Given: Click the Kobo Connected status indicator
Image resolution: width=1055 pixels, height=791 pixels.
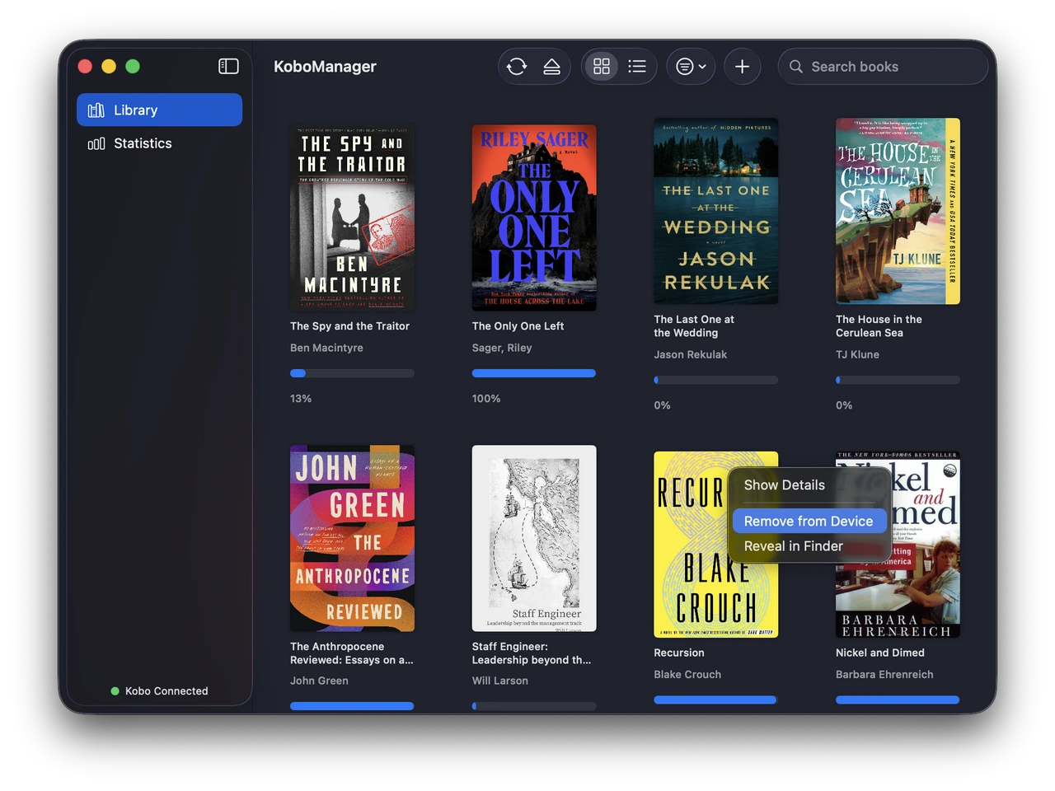Looking at the screenshot, I should [159, 691].
